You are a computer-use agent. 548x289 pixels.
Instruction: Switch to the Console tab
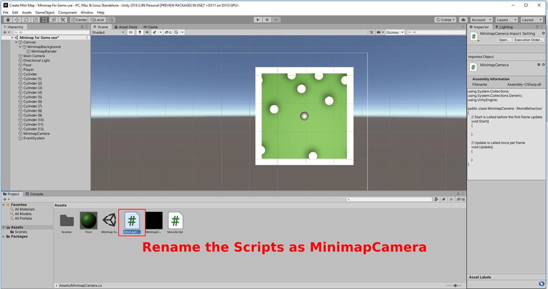(34, 194)
